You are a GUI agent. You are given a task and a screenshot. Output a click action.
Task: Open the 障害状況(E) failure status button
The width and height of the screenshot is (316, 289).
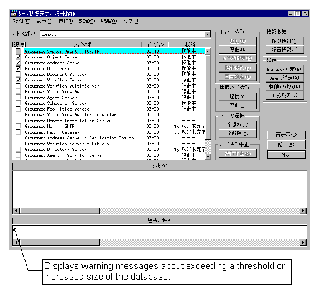click(x=284, y=50)
